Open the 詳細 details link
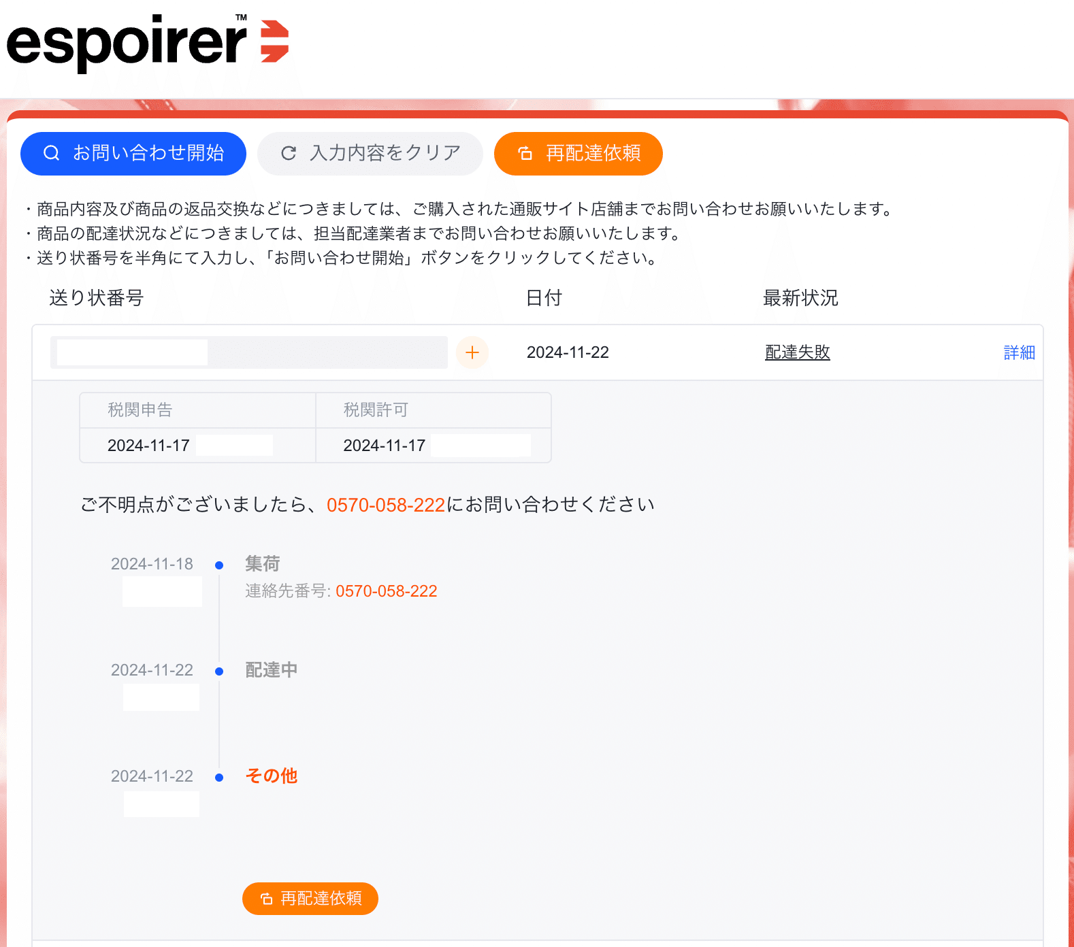 (x=1019, y=352)
